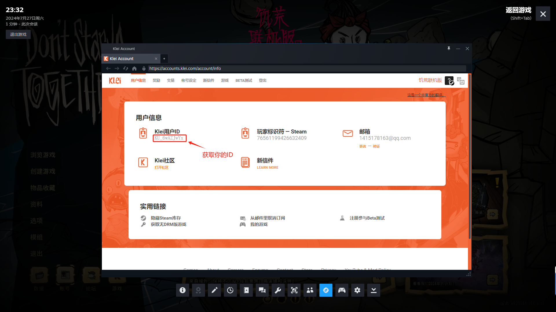Open a new browser tab with the plus button

coord(164,59)
